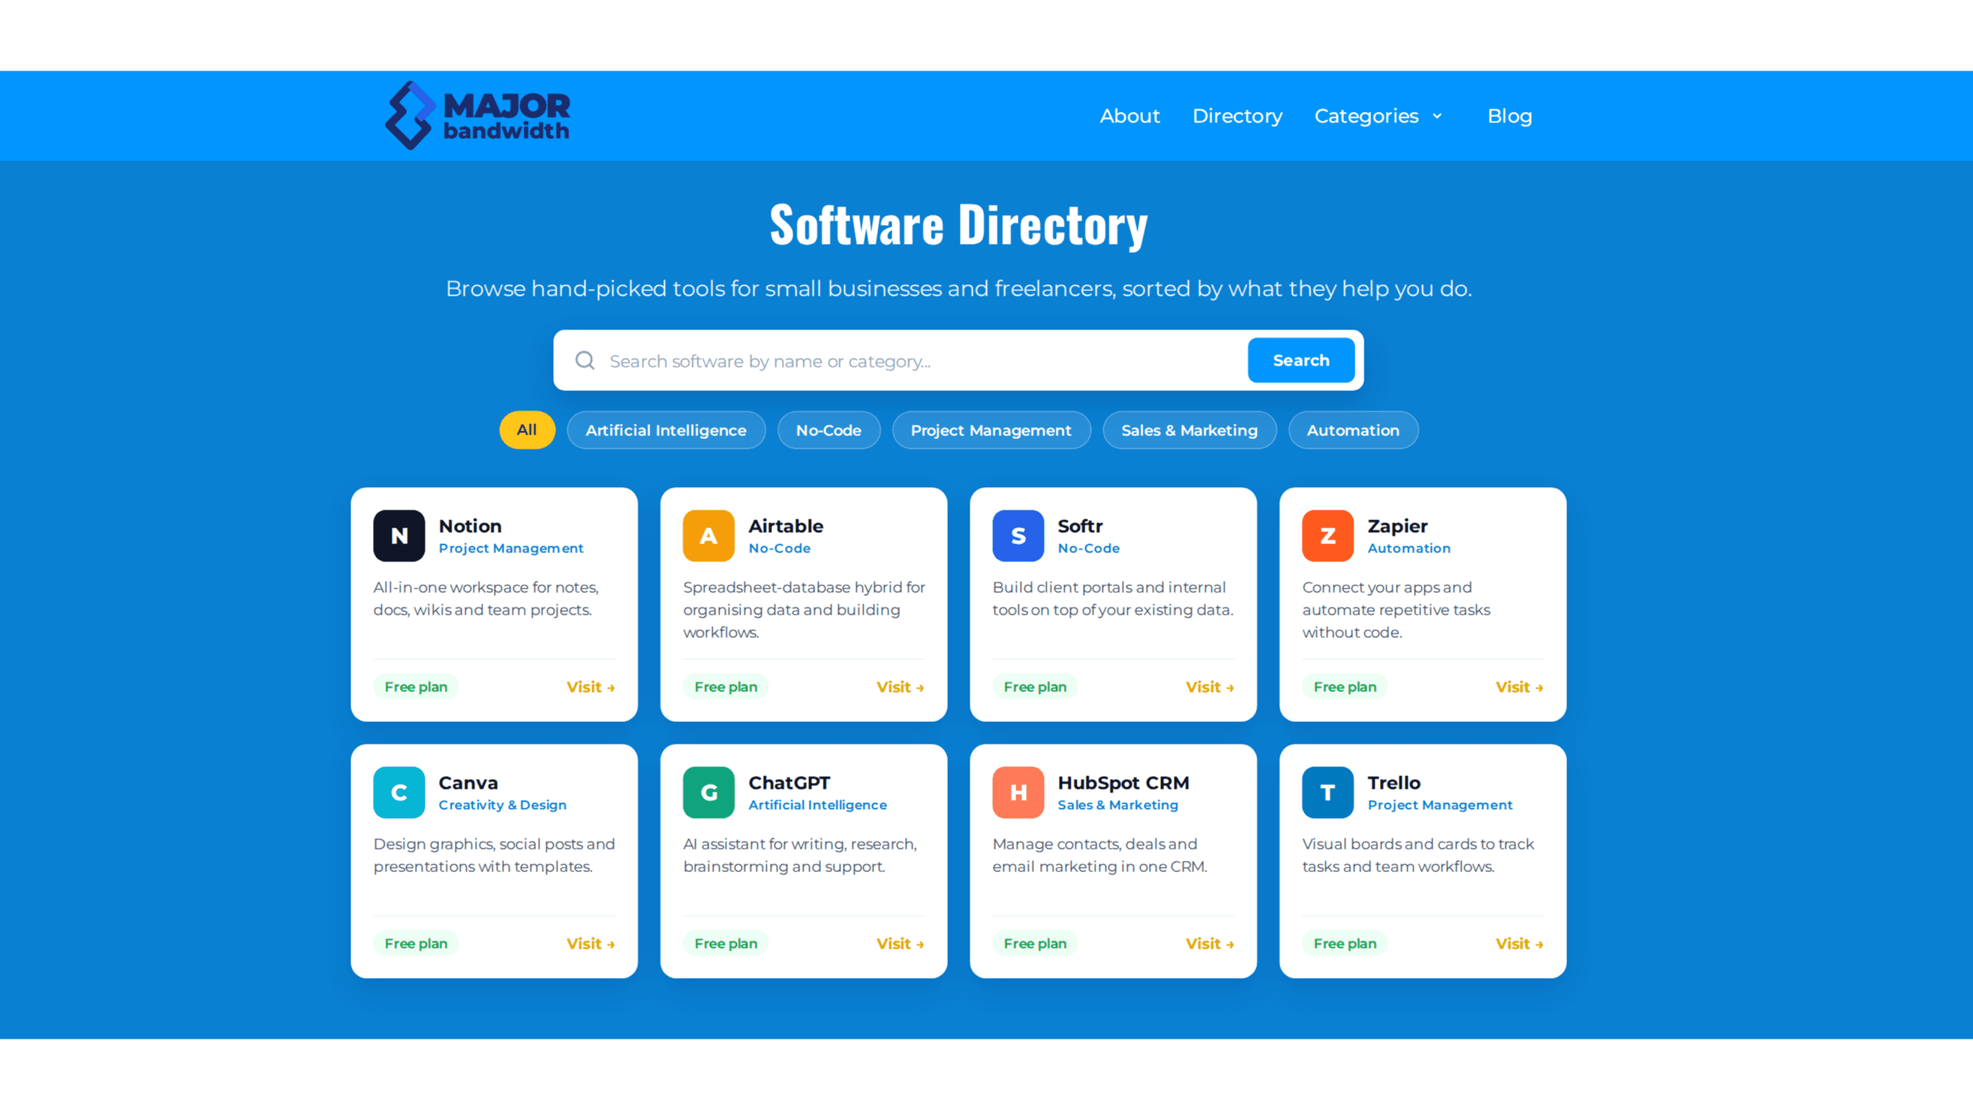Click the Airtable card title
The height and width of the screenshot is (1110, 1973).
pos(786,526)
